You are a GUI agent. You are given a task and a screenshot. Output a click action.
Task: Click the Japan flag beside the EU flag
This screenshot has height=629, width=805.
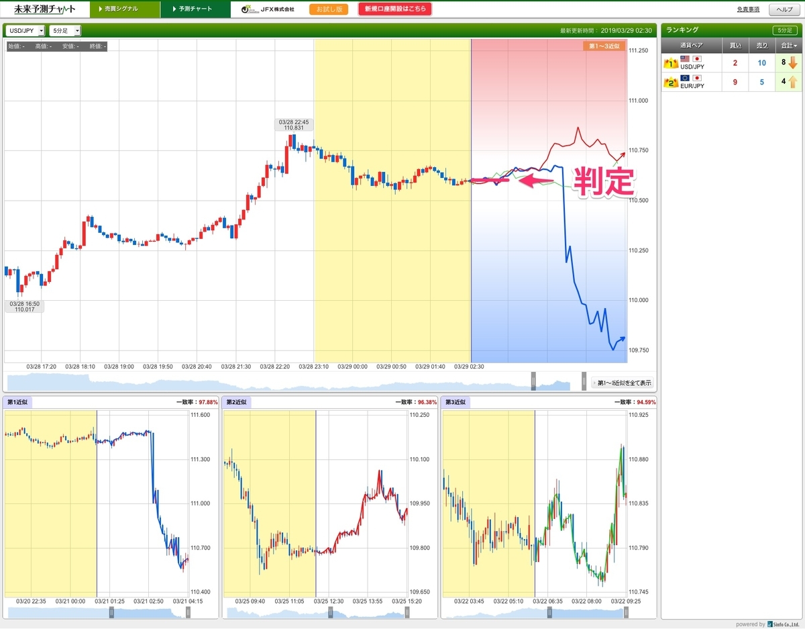pos(698,79)
